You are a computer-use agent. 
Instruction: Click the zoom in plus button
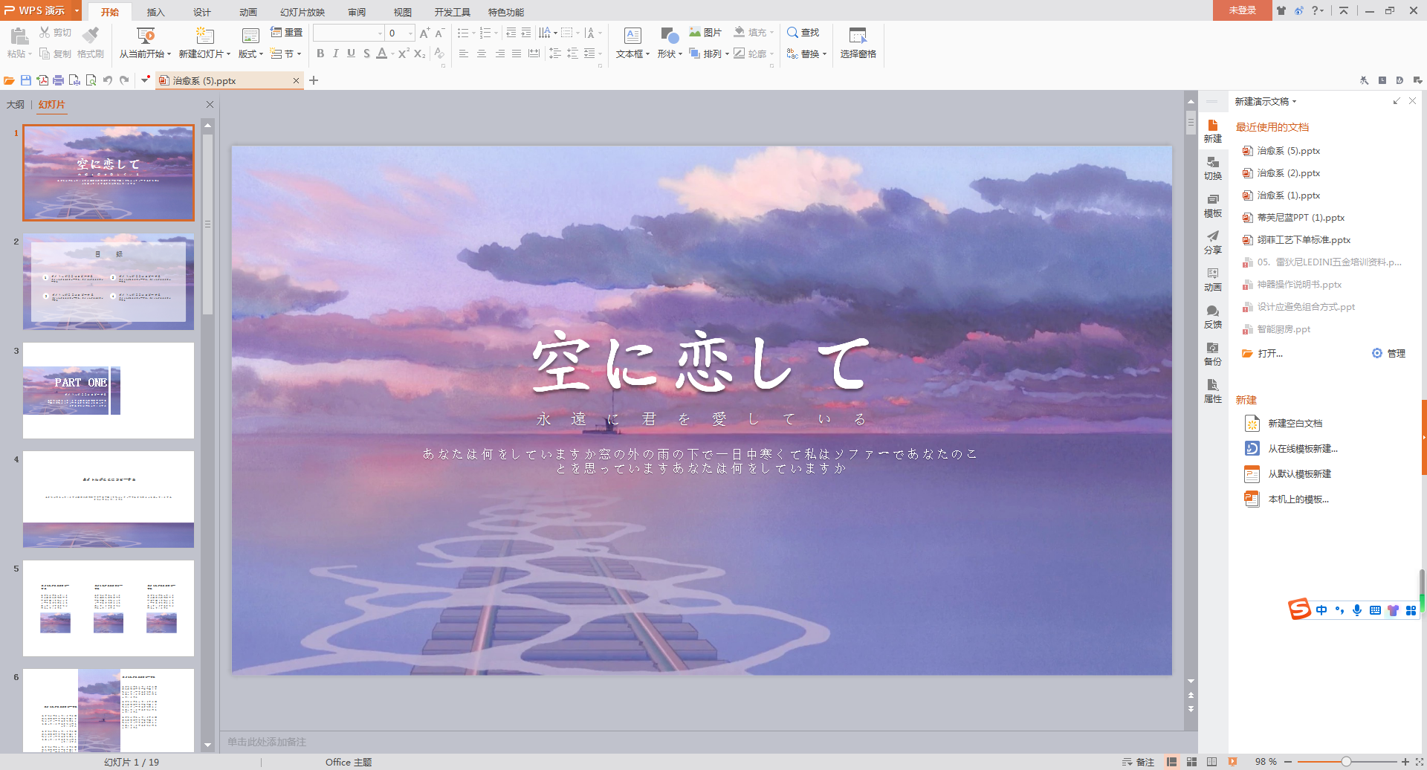(x=1405, y=762)
